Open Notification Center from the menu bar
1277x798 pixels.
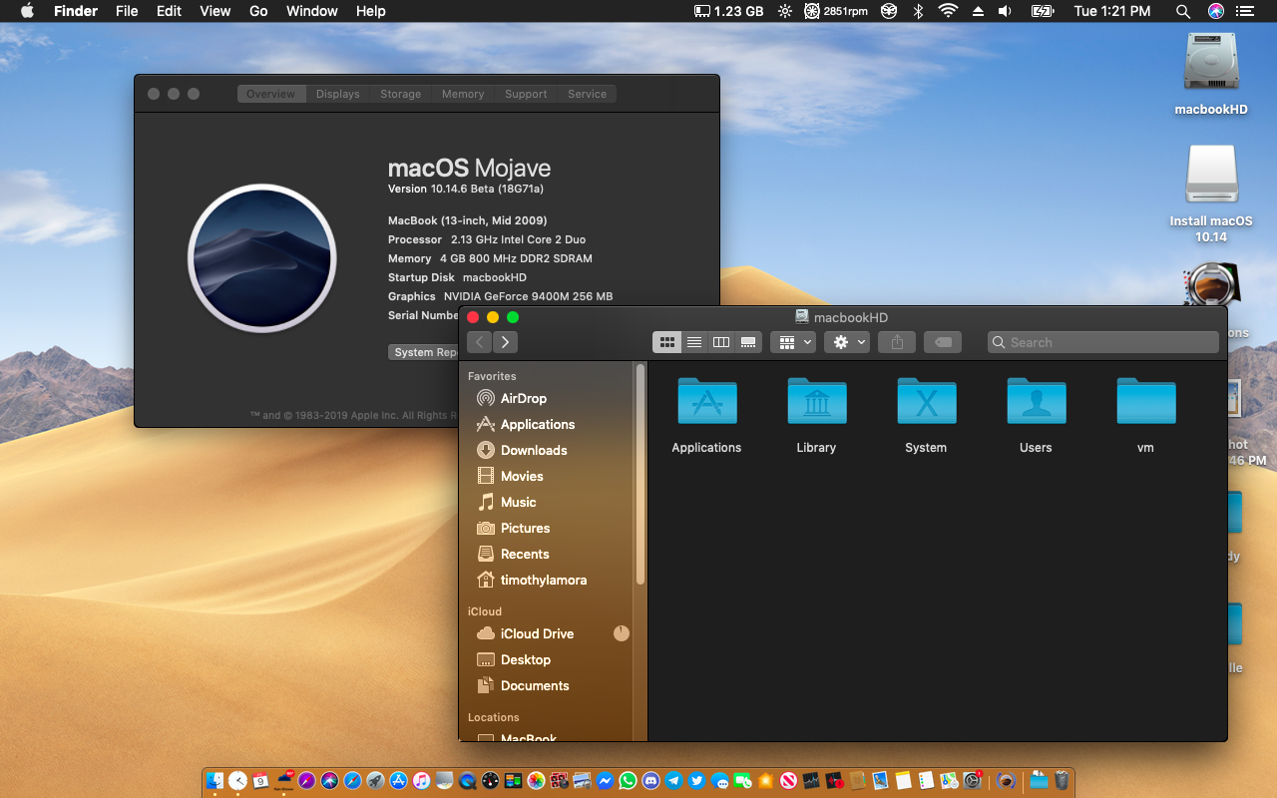click(1244, 11)
